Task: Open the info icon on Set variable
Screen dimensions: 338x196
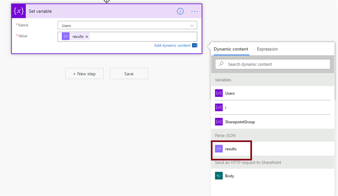Action: [180, 11]
